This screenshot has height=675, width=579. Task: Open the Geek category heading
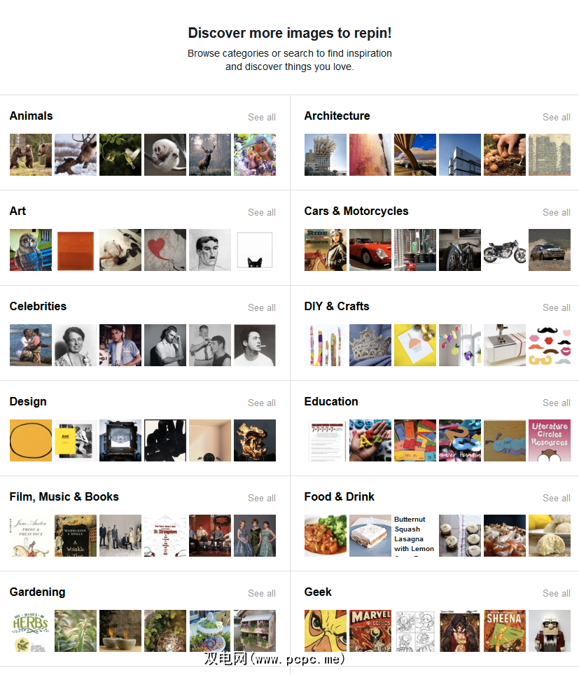click(318, 592)
